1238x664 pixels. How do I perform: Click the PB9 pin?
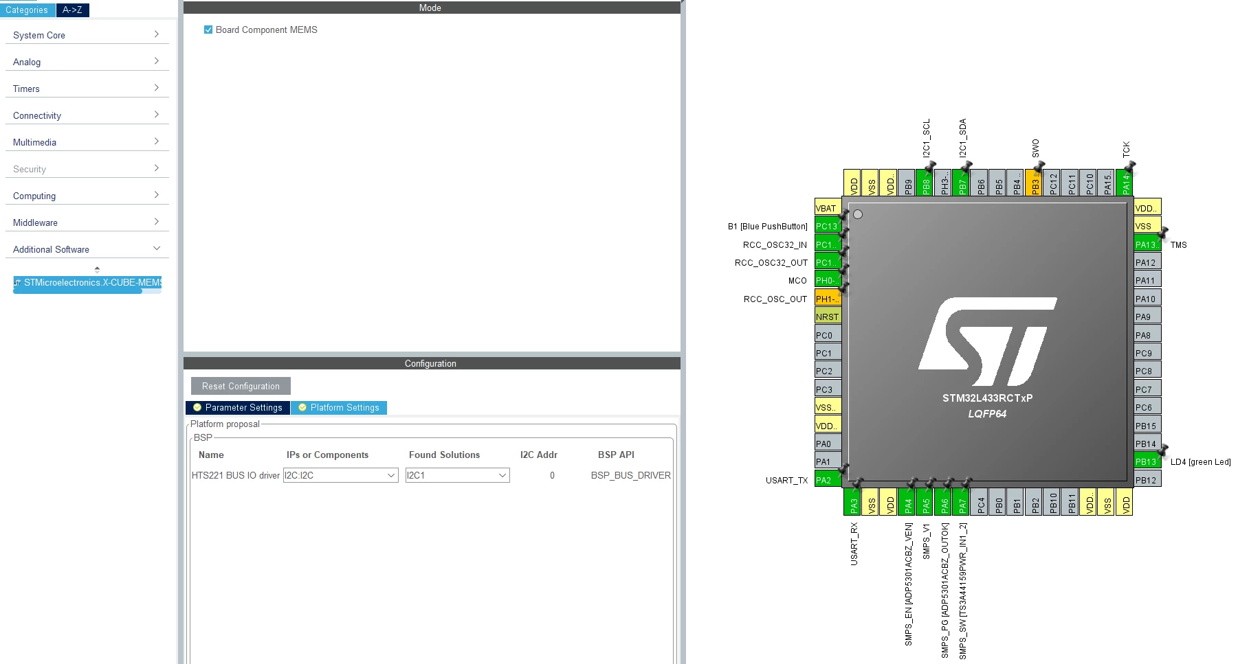click(908, 183)
